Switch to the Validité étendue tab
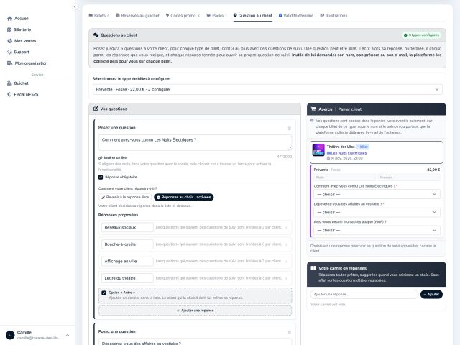The width and height of the screenshot is (460, 345). (x=296, y=16)
